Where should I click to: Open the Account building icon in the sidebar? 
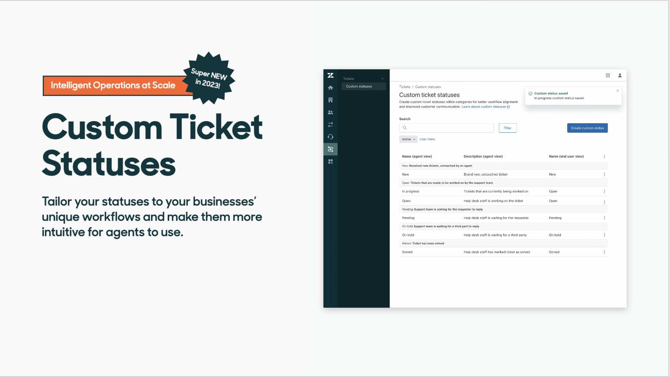click(x=330, y=100)
